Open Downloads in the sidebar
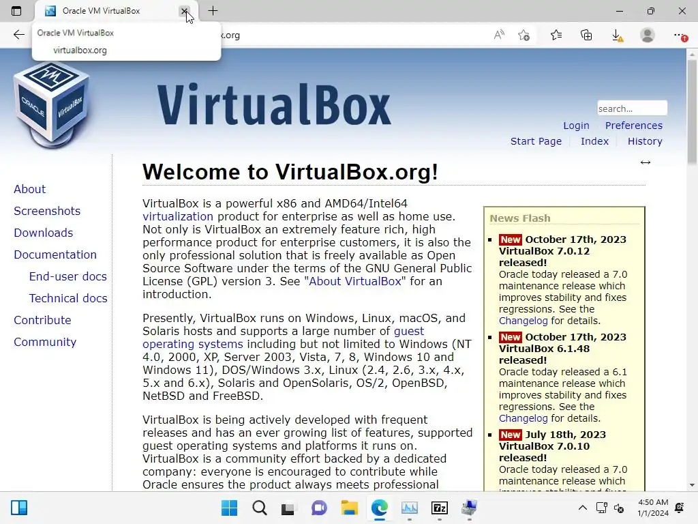The width and height of the screenshot is (698, 524). [43, 233]
